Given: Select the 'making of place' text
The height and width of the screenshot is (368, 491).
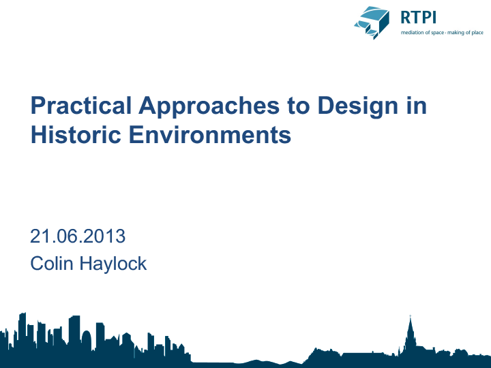Looking at the screenshot, I should 466,32.
